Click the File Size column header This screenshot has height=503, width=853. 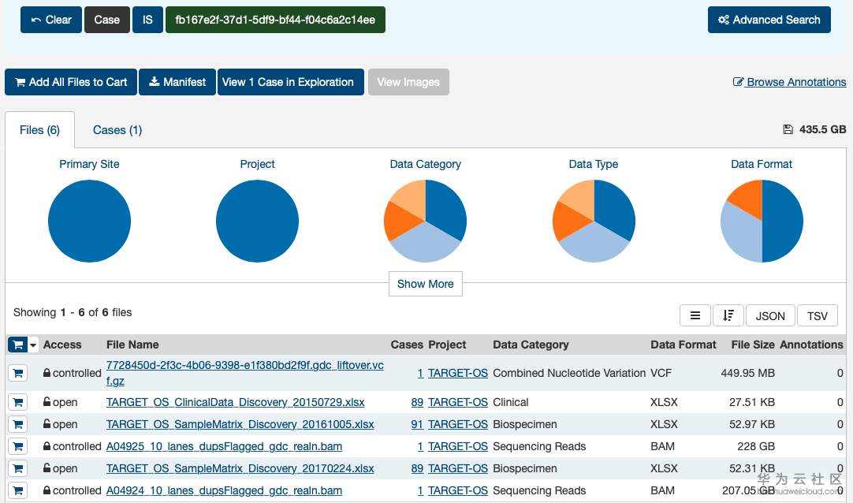752,345
